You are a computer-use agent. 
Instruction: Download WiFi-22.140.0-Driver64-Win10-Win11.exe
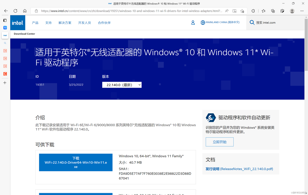click(x=76, y=162)
